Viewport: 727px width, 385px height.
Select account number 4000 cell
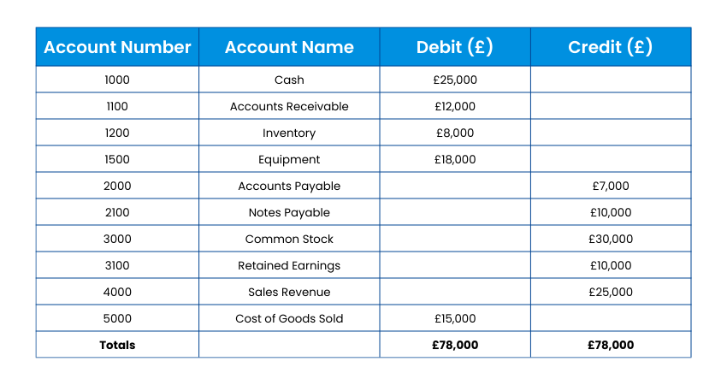pyautogui.click(x=117, y=293)
